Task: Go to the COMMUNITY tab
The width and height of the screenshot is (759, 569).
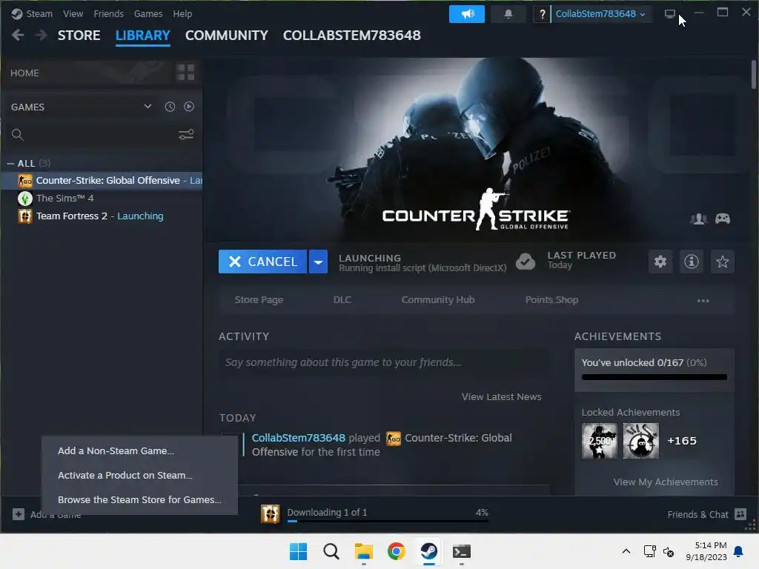Action: (227, 36)
